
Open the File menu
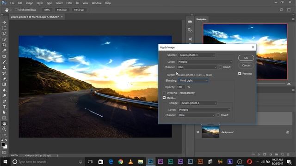[12, 3]
